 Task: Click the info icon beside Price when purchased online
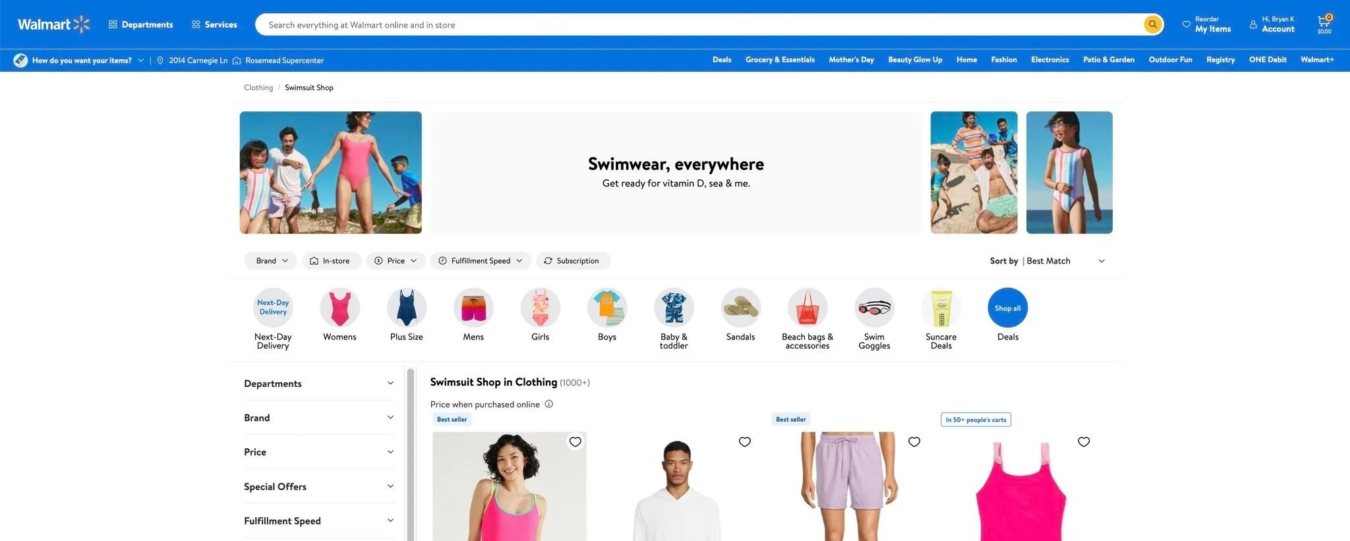click(x=548, y=404)
